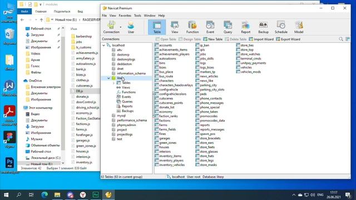Open Microsoft Edge from the taskbar

44,195
